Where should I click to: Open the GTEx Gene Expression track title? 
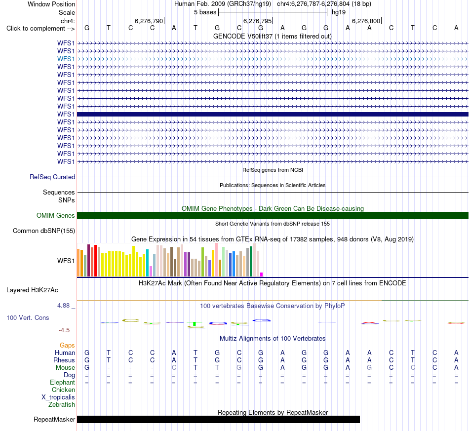273,239
